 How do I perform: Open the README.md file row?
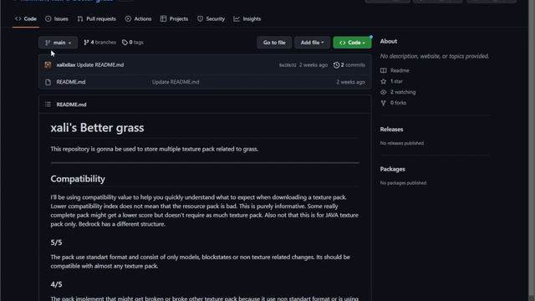(205, 82)
